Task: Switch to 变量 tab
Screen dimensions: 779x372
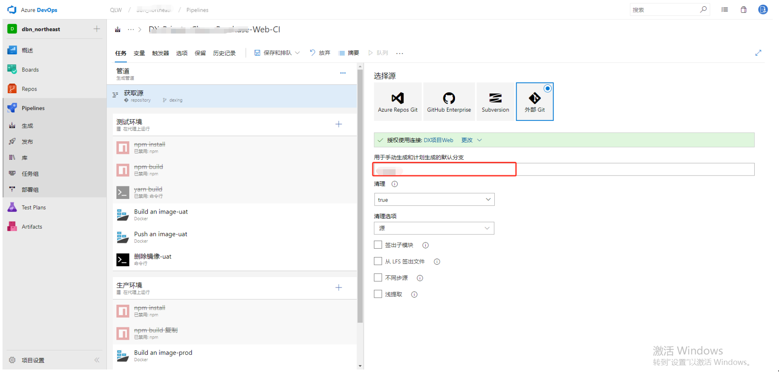Action: click(139, 53)
